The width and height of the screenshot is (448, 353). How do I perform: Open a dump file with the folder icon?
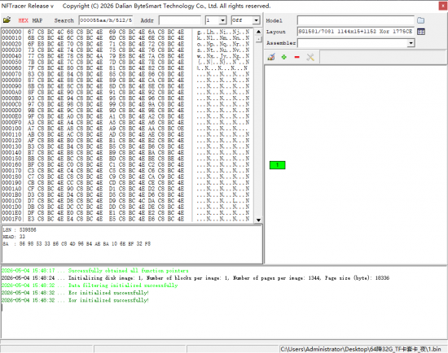click(x=7, y=20)
